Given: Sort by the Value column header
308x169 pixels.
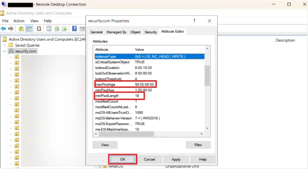Looking at the screenshot, I should (x=169, y=50).
